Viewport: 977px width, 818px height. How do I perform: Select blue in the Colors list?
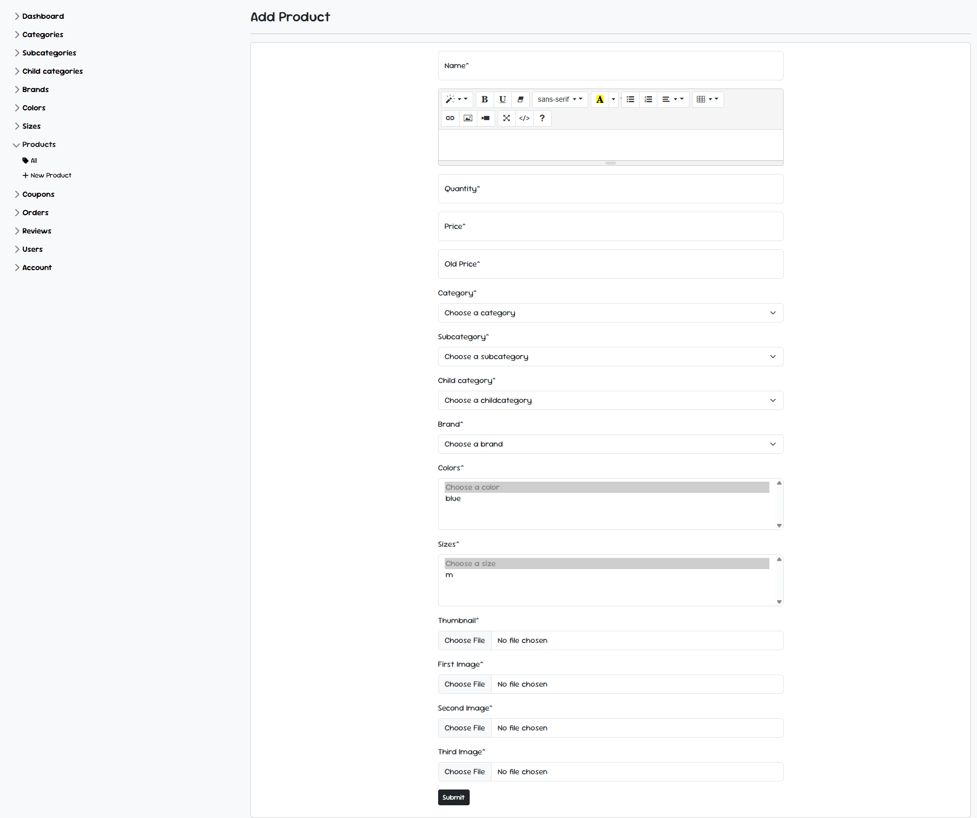(x=453, y=499)
